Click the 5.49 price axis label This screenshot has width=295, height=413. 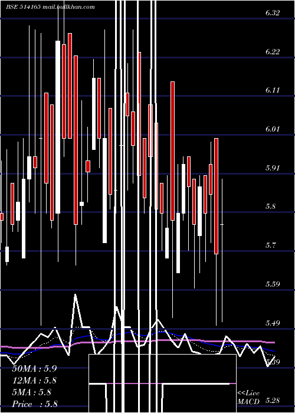pyautogui.click(x=273, y=323)
